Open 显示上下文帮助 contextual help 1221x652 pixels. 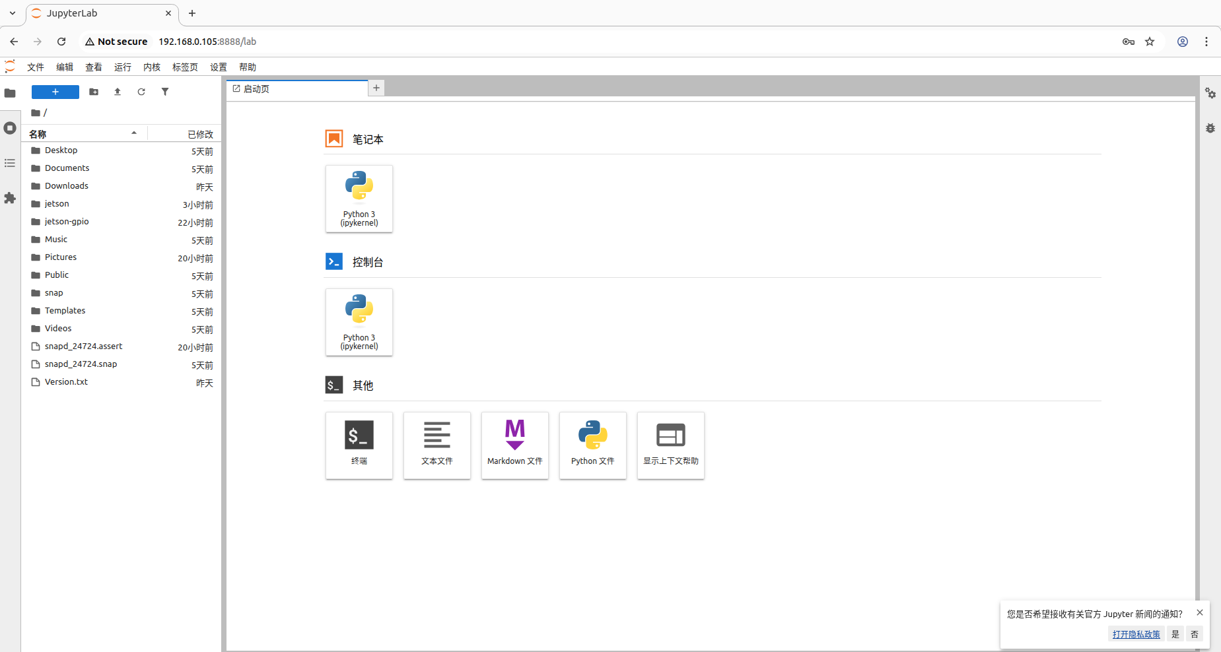point(671,445)
